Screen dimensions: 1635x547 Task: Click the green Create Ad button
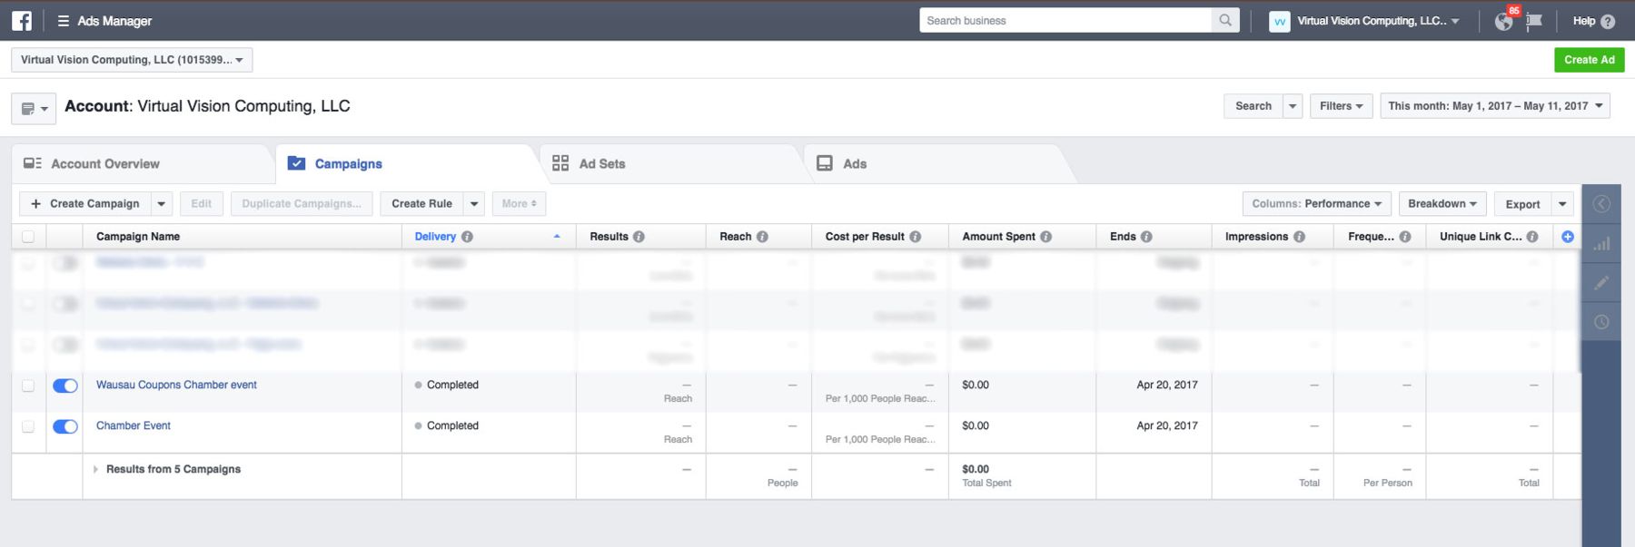(1589, 60)
